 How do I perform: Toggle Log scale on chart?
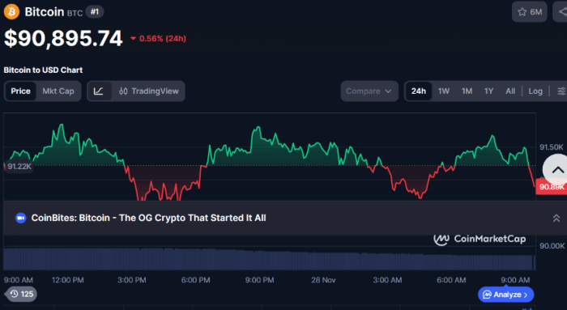click(535, 91)
